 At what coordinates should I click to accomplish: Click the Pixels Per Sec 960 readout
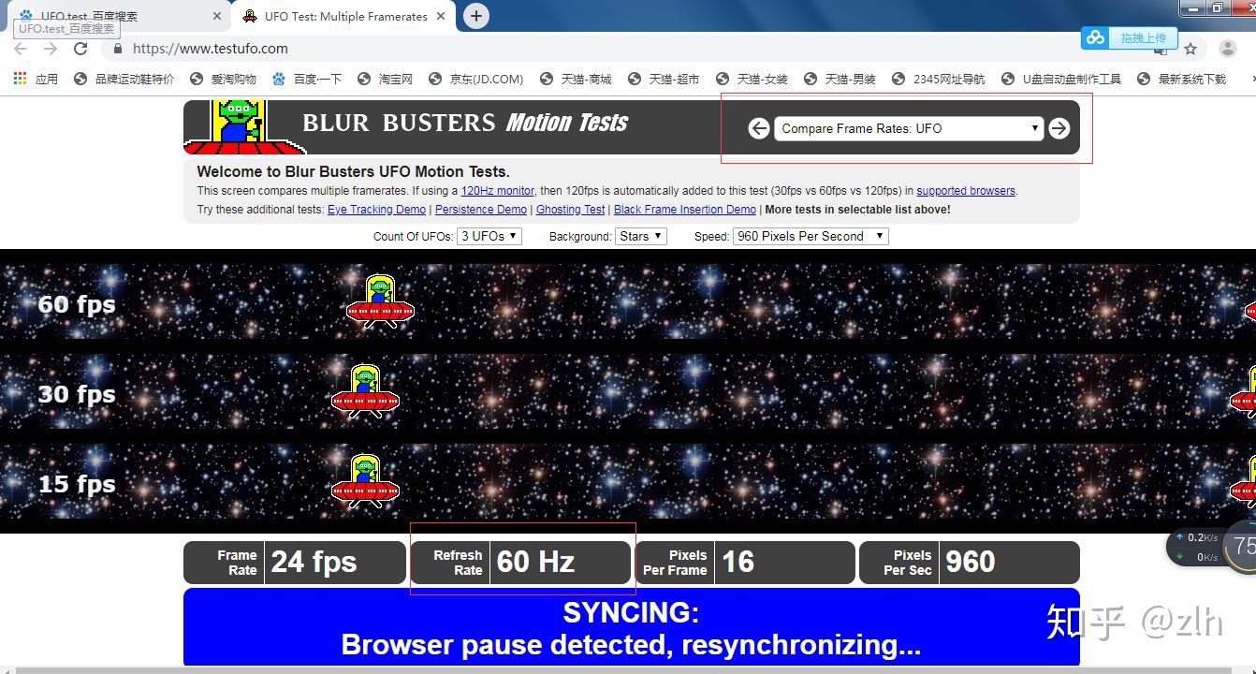click(x=970, y=563)
